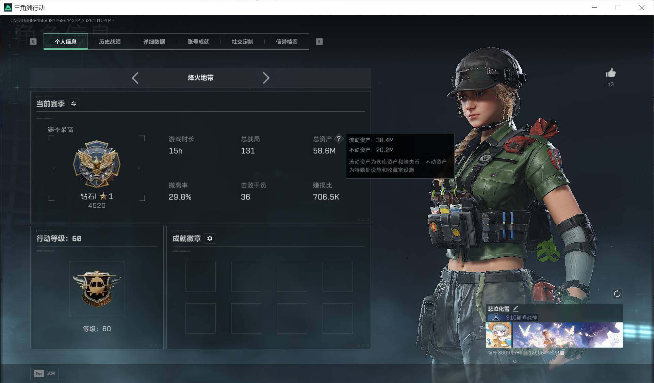Edit nickname 悲泣化雪 with pencil icon
The width and height of the screenshot is (654, 383).
coord(516,309)
